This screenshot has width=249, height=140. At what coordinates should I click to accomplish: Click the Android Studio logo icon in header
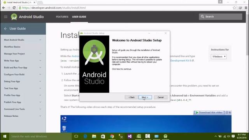[x=14, y=17]
